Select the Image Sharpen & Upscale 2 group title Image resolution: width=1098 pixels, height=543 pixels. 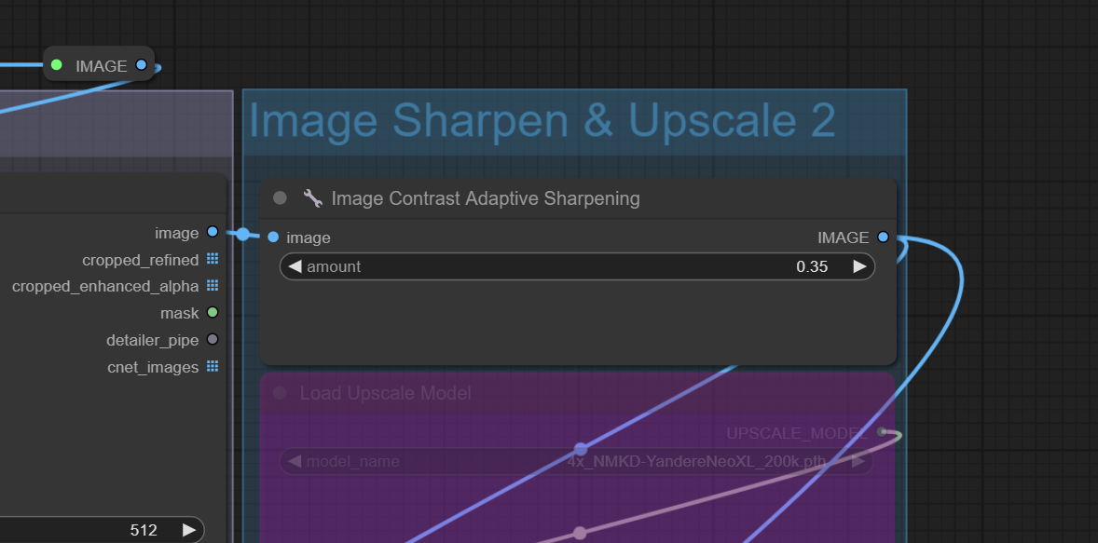tap(542, 121)
